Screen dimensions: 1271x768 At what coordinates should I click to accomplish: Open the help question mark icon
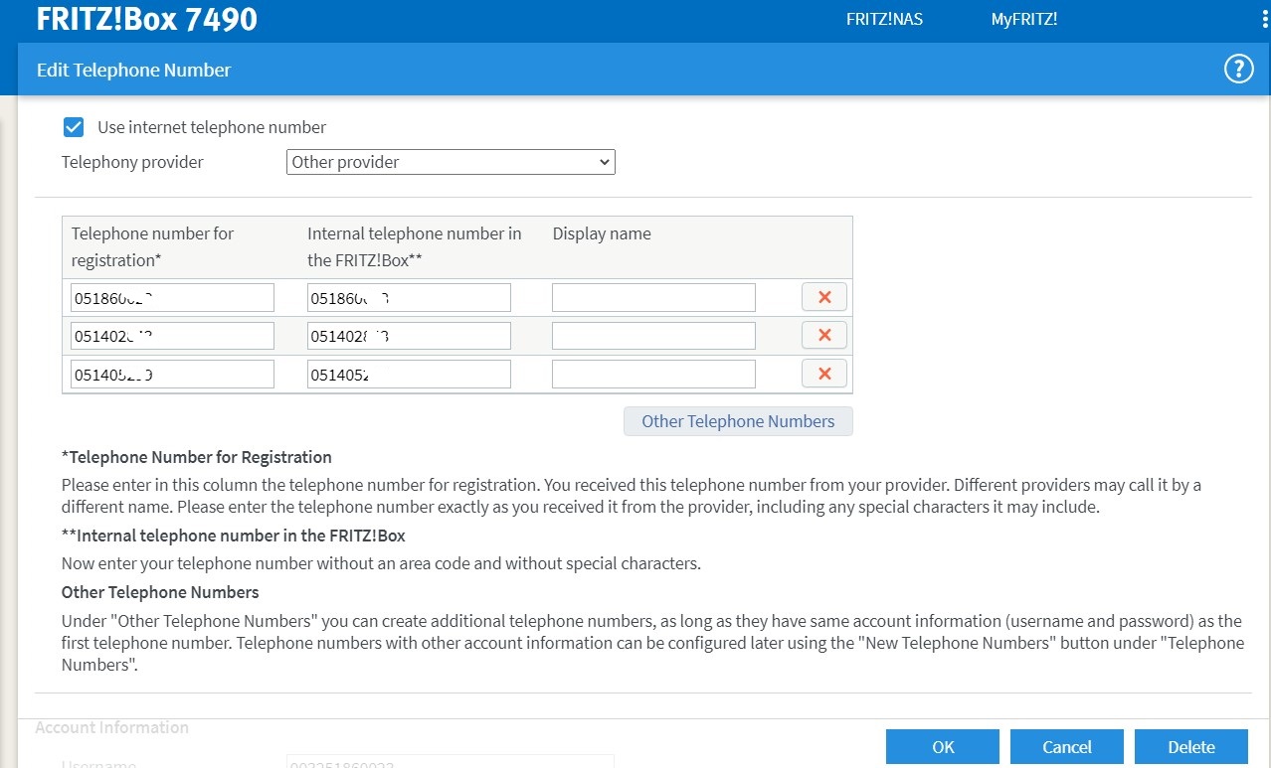pos(1237,70)
